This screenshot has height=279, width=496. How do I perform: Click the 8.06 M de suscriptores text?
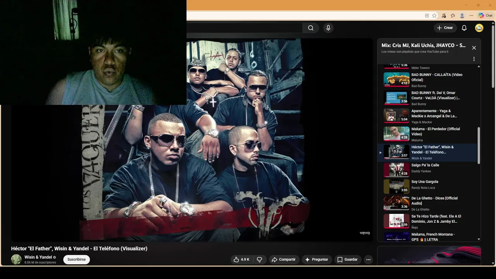pyautogui.click(x=40, y=263)
